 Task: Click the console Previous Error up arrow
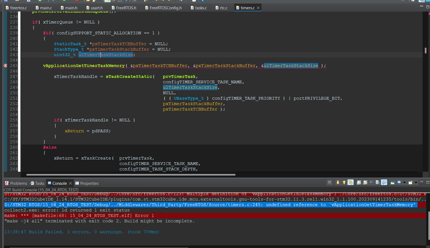point(344,183)
